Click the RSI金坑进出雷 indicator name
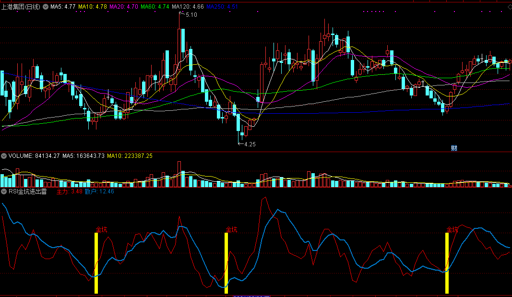The height and width of the screenshot is (297, 512). click(28, 191)
